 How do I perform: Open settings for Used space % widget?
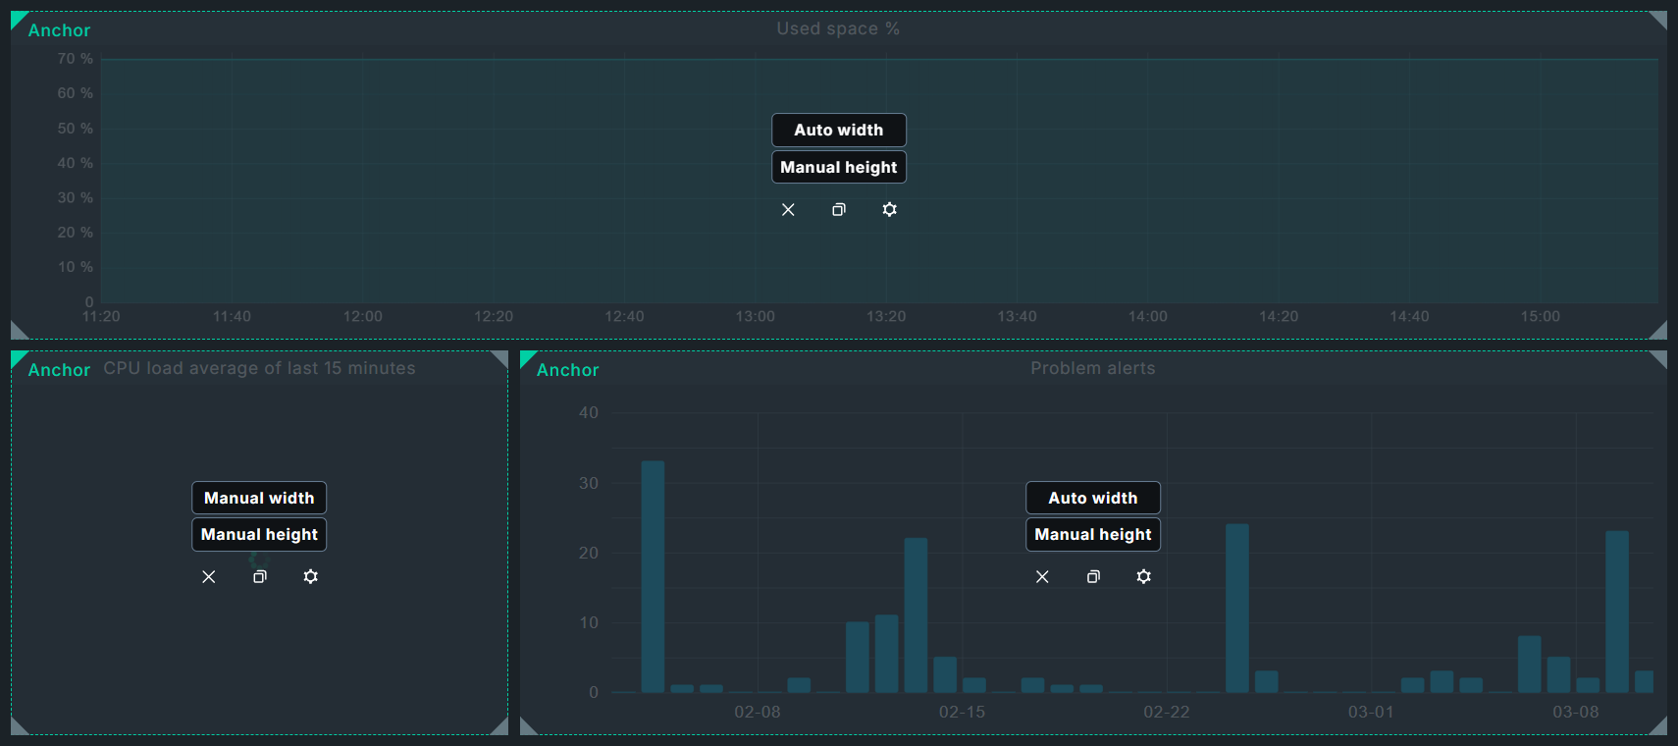[x=890, y=210]
